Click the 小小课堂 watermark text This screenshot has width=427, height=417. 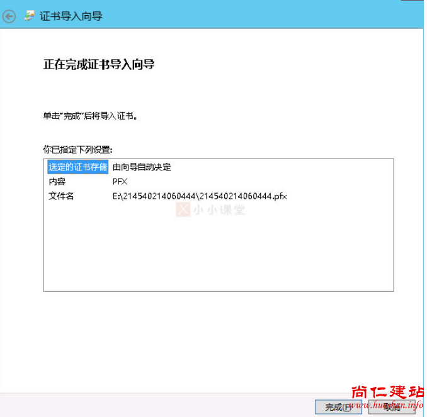tap(219, 209)
